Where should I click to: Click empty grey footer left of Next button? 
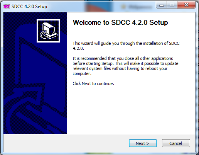click(64, 143)
